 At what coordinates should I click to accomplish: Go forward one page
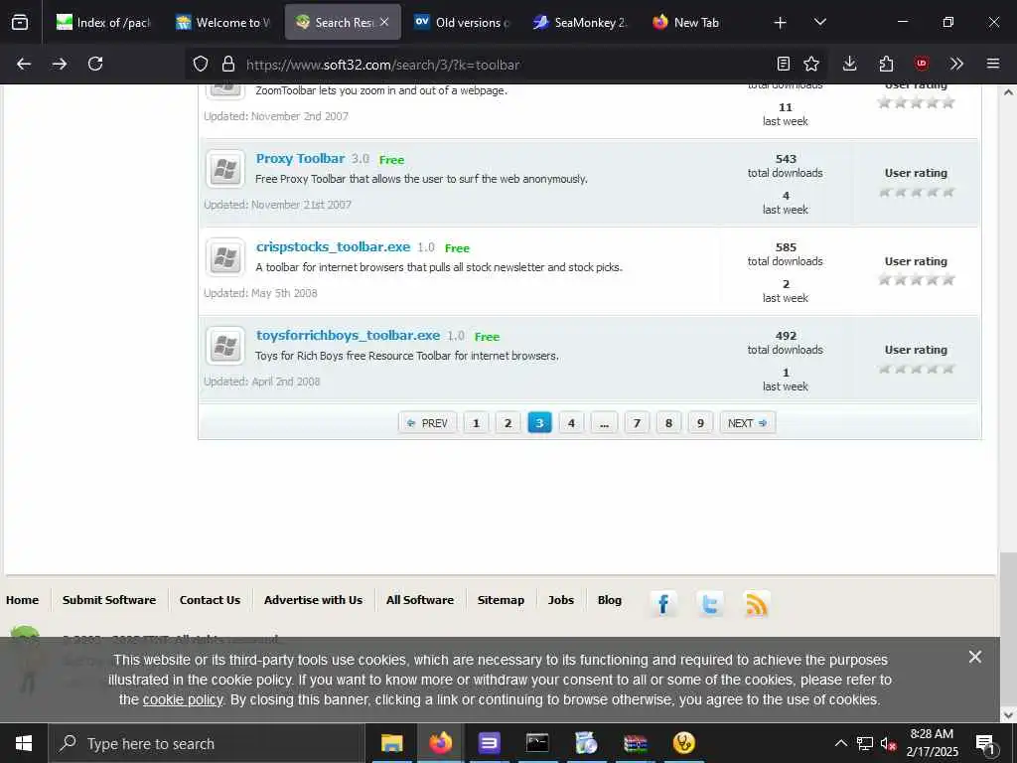pos(60,64)
